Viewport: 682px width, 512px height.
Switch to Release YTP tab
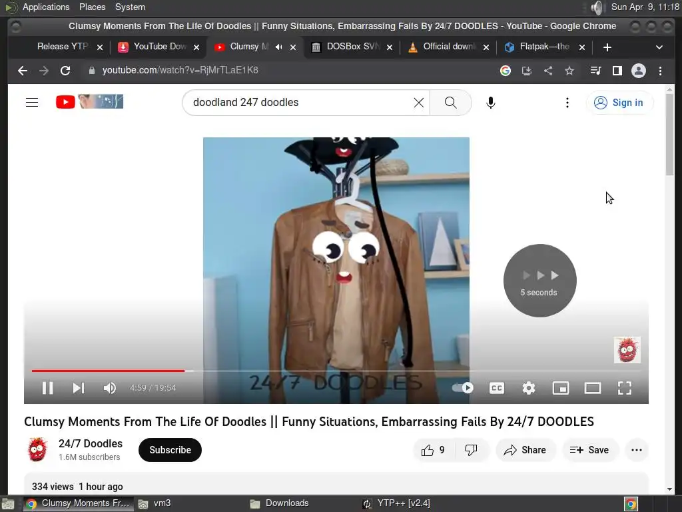(63, 47)
